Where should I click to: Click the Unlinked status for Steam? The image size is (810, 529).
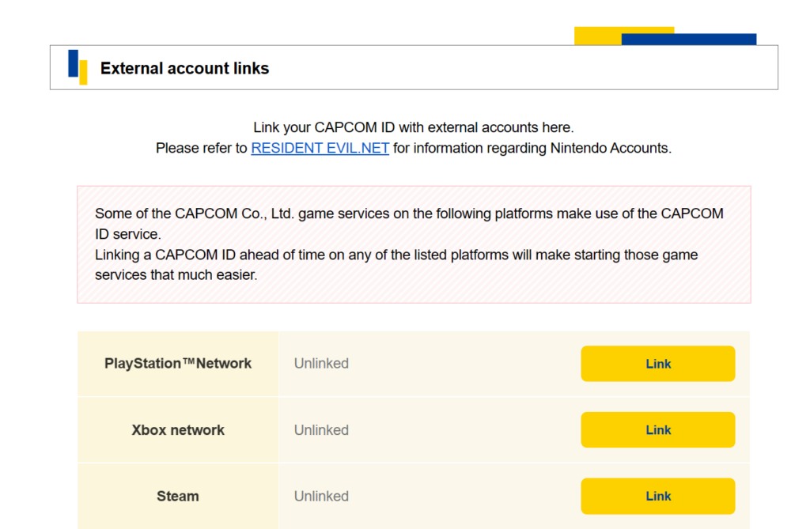click(321, 496)
